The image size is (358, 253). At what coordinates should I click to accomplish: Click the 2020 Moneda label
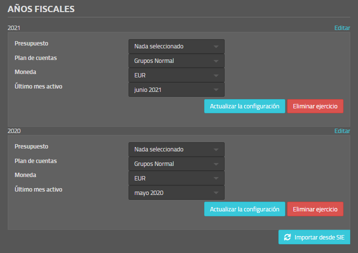(25, 175)
